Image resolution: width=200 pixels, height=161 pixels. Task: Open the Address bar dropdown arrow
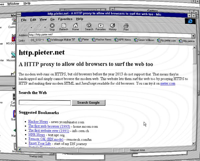coord(193,36)
